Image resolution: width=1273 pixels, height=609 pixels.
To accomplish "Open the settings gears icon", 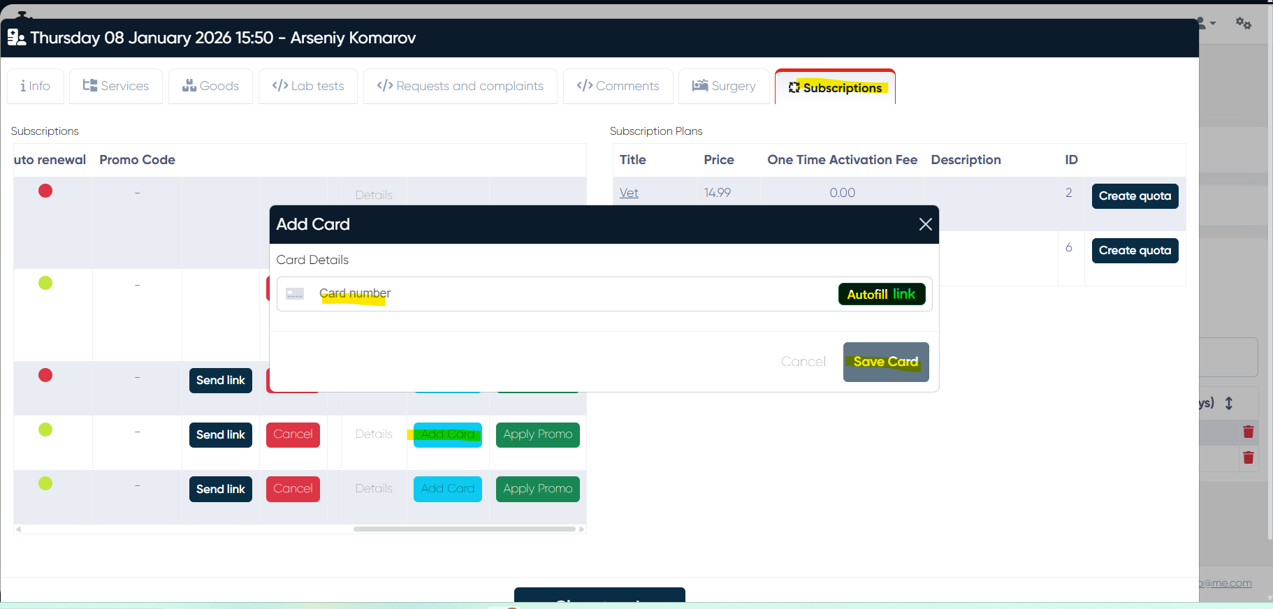I will [1243, 23].
